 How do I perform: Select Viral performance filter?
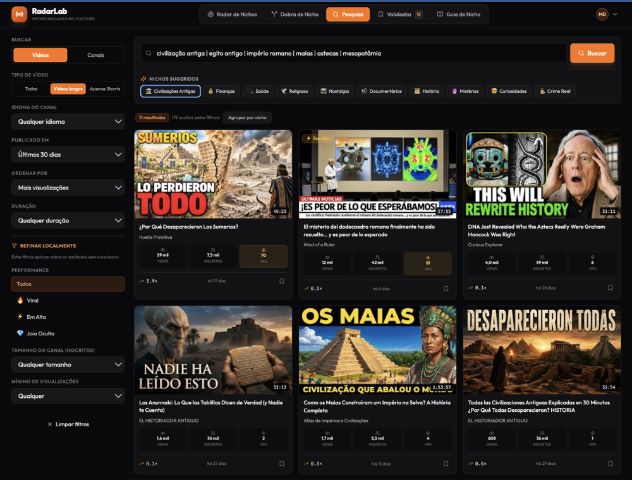pyautogui.click(x=68, y=301)
